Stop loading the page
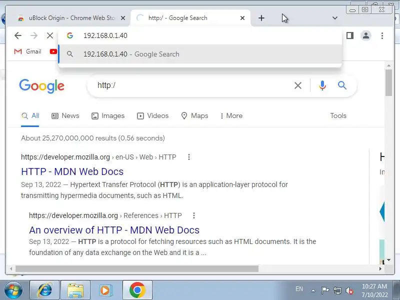The width and height of the screenshot is (400, 300). (x=50, y=35)
